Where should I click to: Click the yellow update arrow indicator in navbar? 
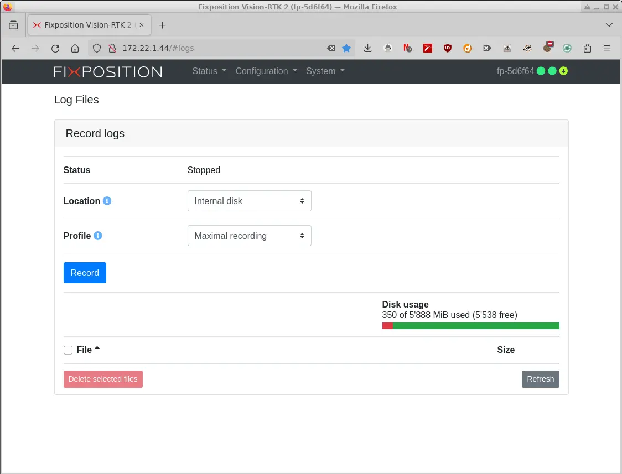coord(563,71)
